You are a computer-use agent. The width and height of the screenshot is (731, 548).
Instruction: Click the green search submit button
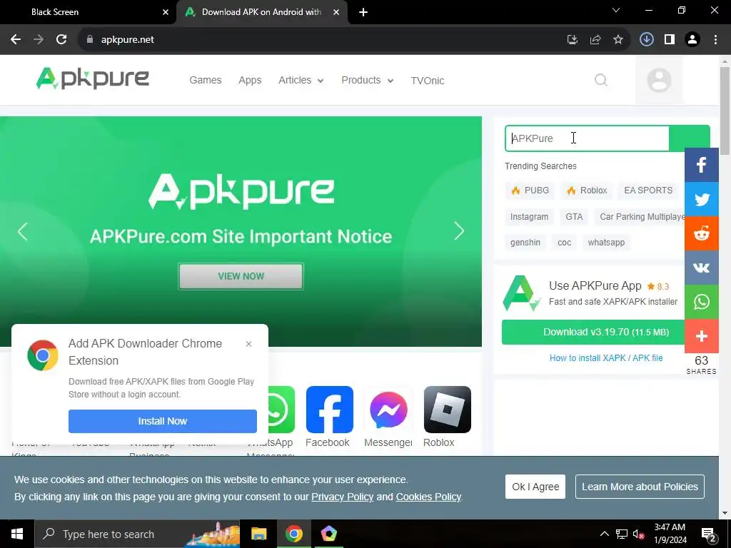pos(690,138)
